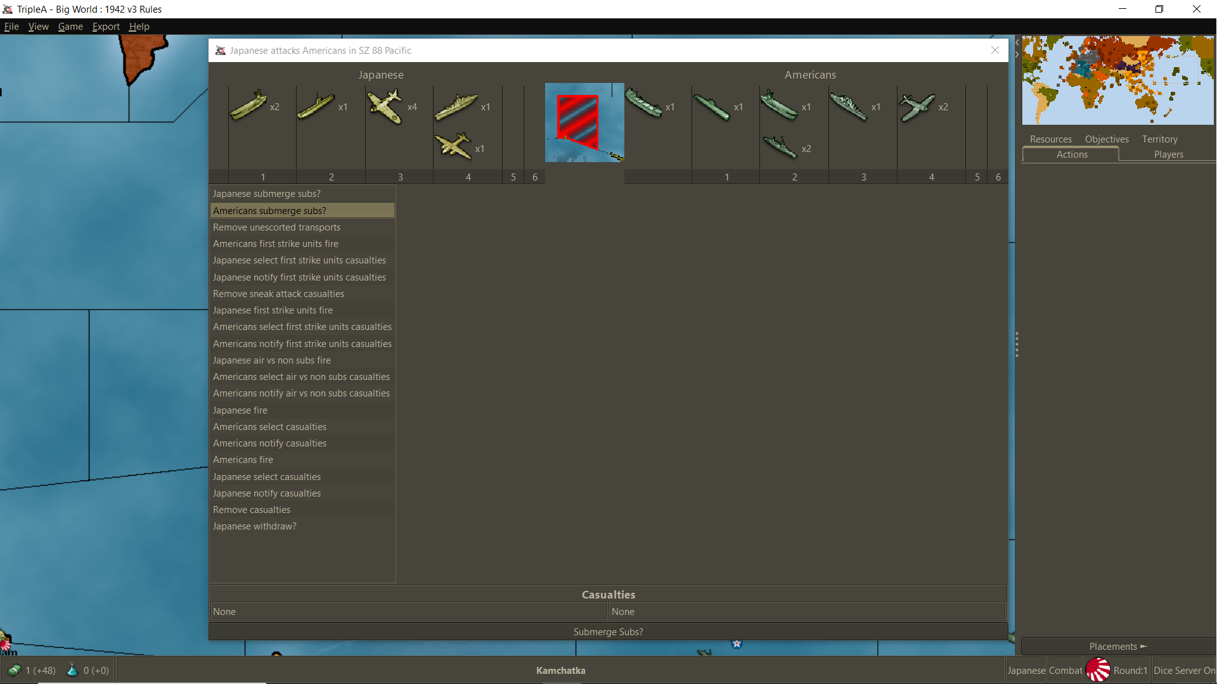Open the File menu
The image size is (1217, 684).
pos(11,27)
